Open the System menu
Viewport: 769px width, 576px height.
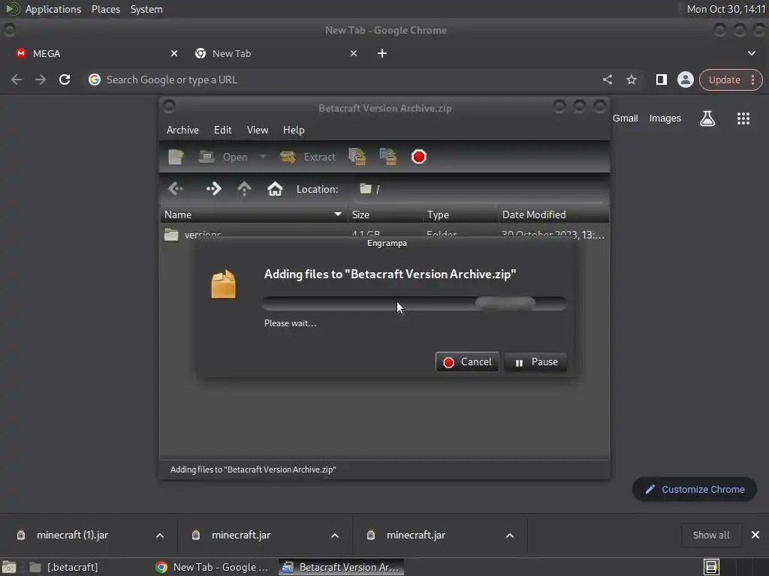(146, 9)
